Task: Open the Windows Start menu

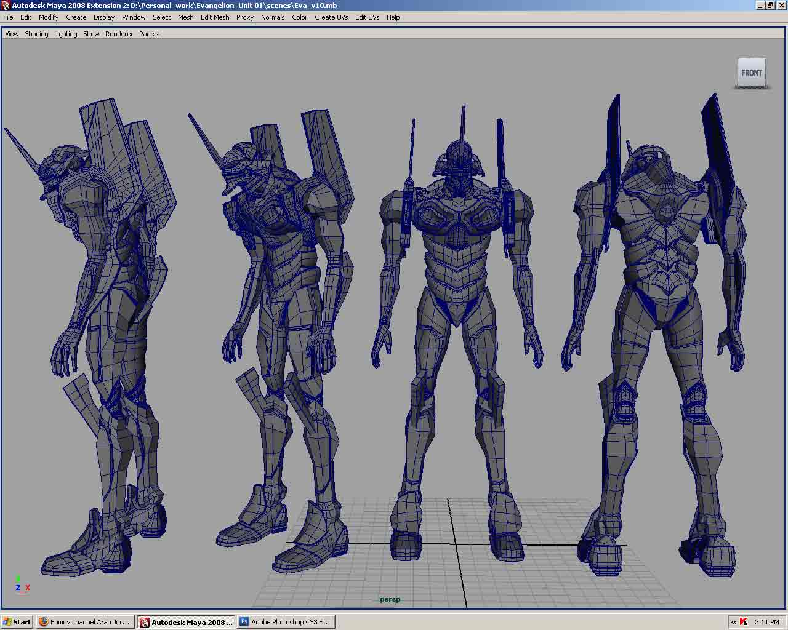Action: tap(17, 621)
